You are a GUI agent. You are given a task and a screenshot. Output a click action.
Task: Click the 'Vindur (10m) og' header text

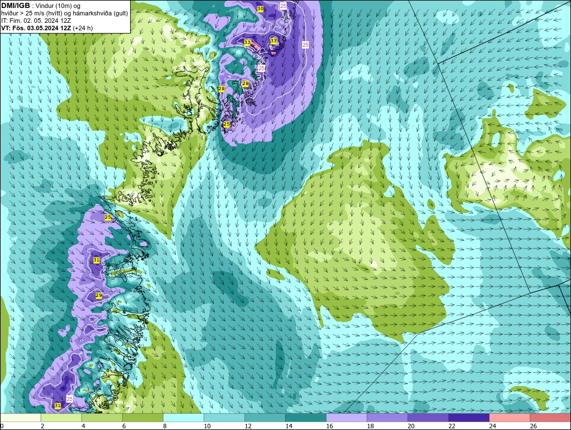pos(58,6)
